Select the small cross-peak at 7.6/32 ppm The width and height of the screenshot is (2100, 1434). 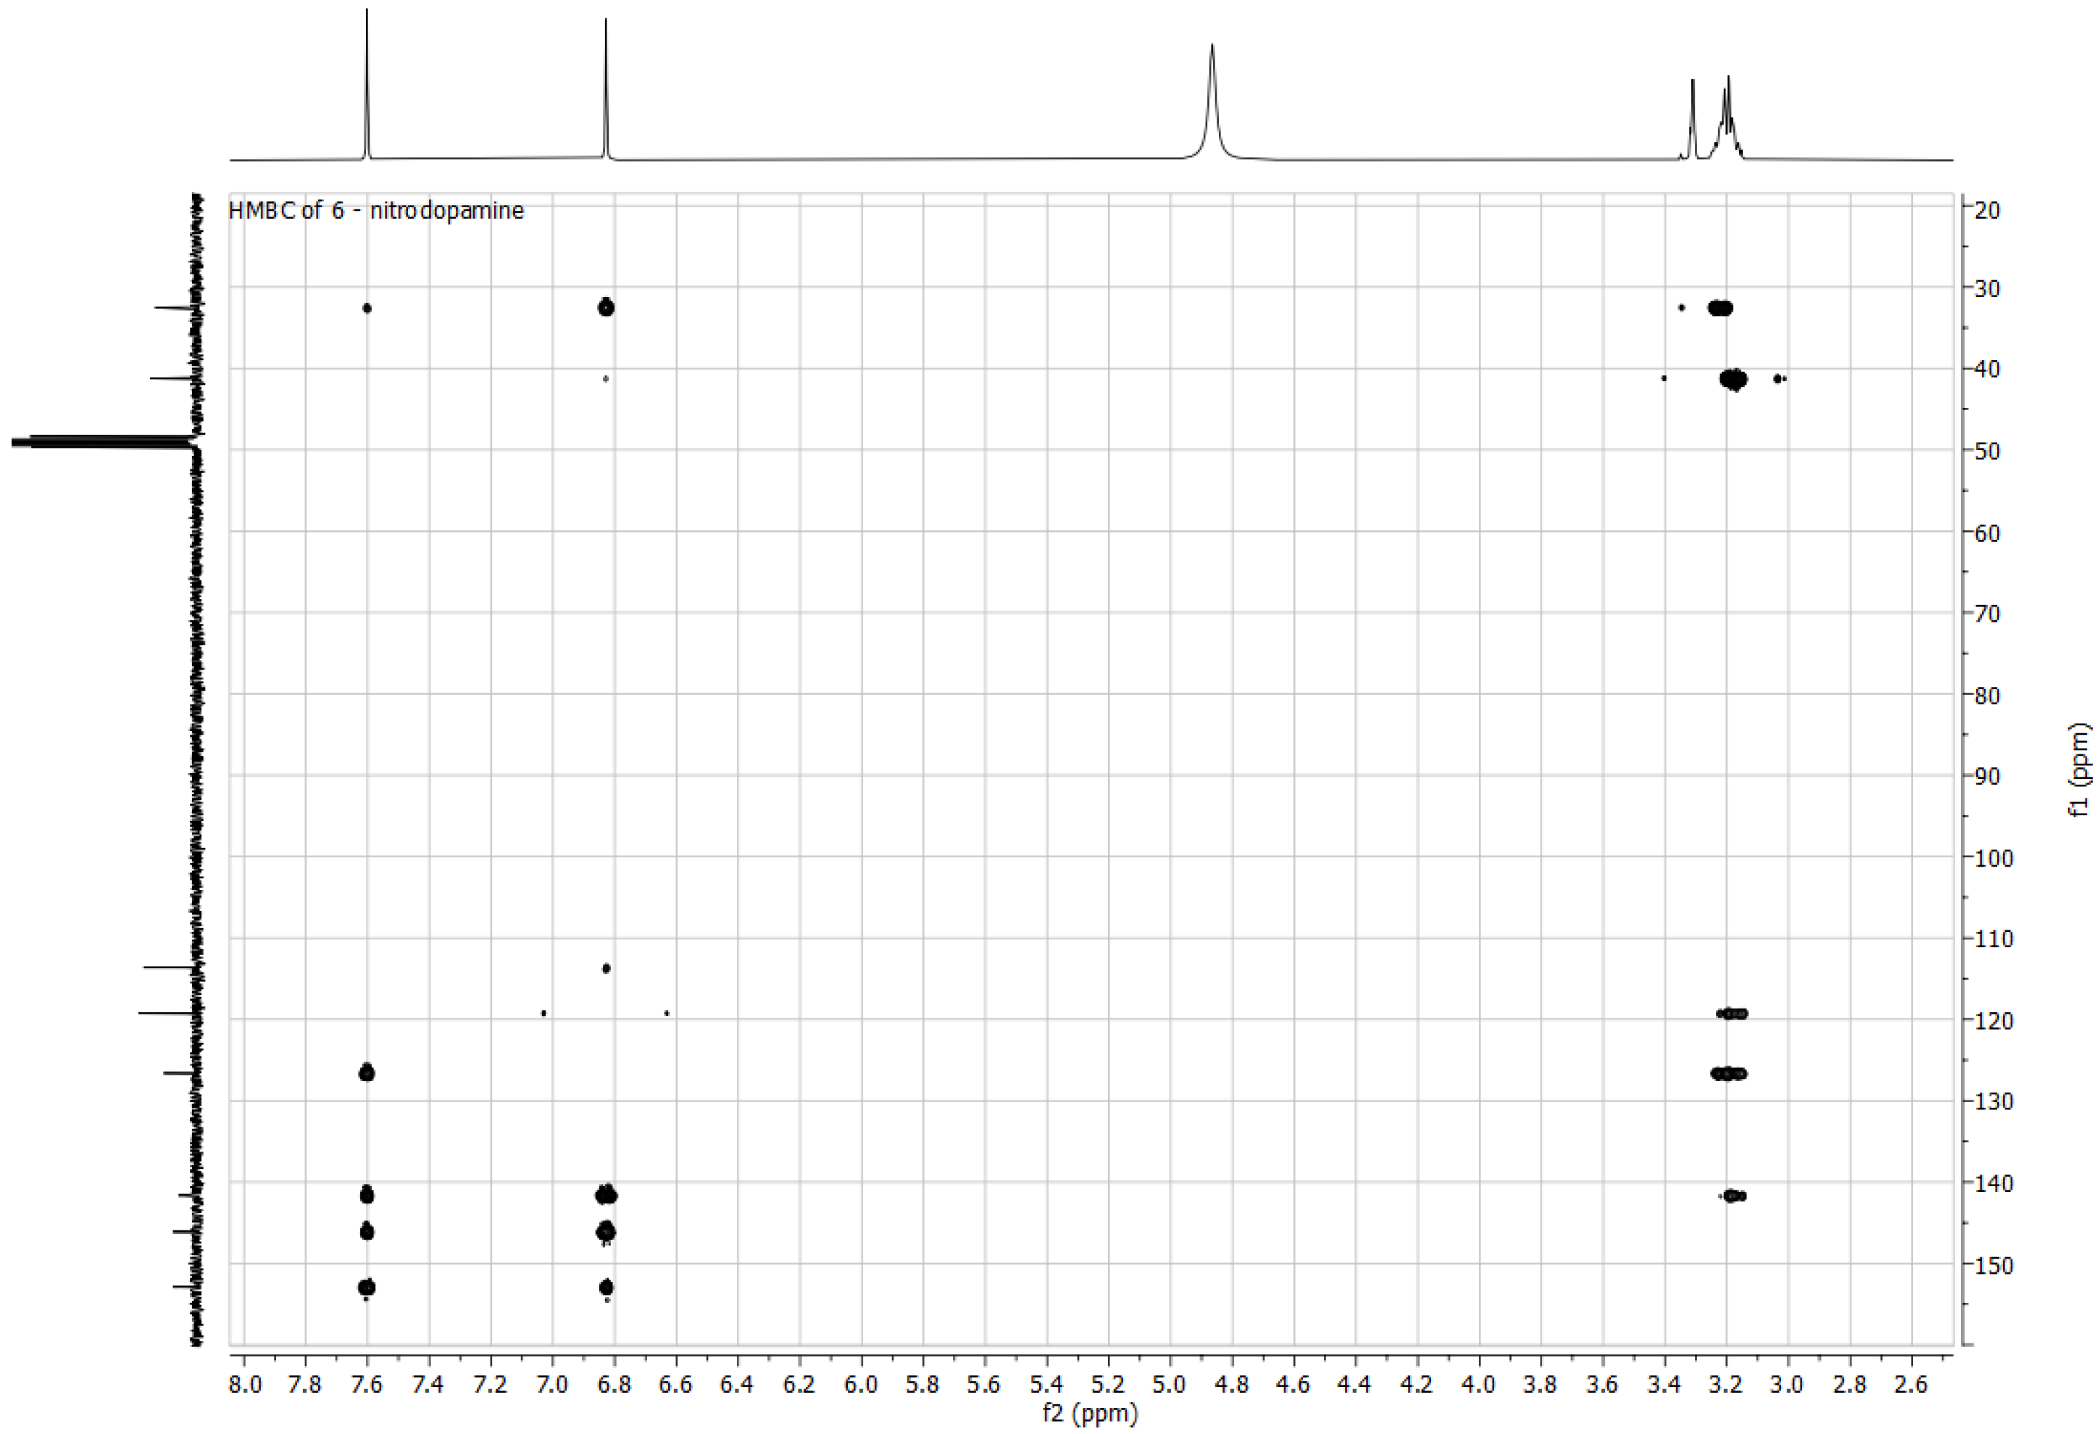point(367,308)
